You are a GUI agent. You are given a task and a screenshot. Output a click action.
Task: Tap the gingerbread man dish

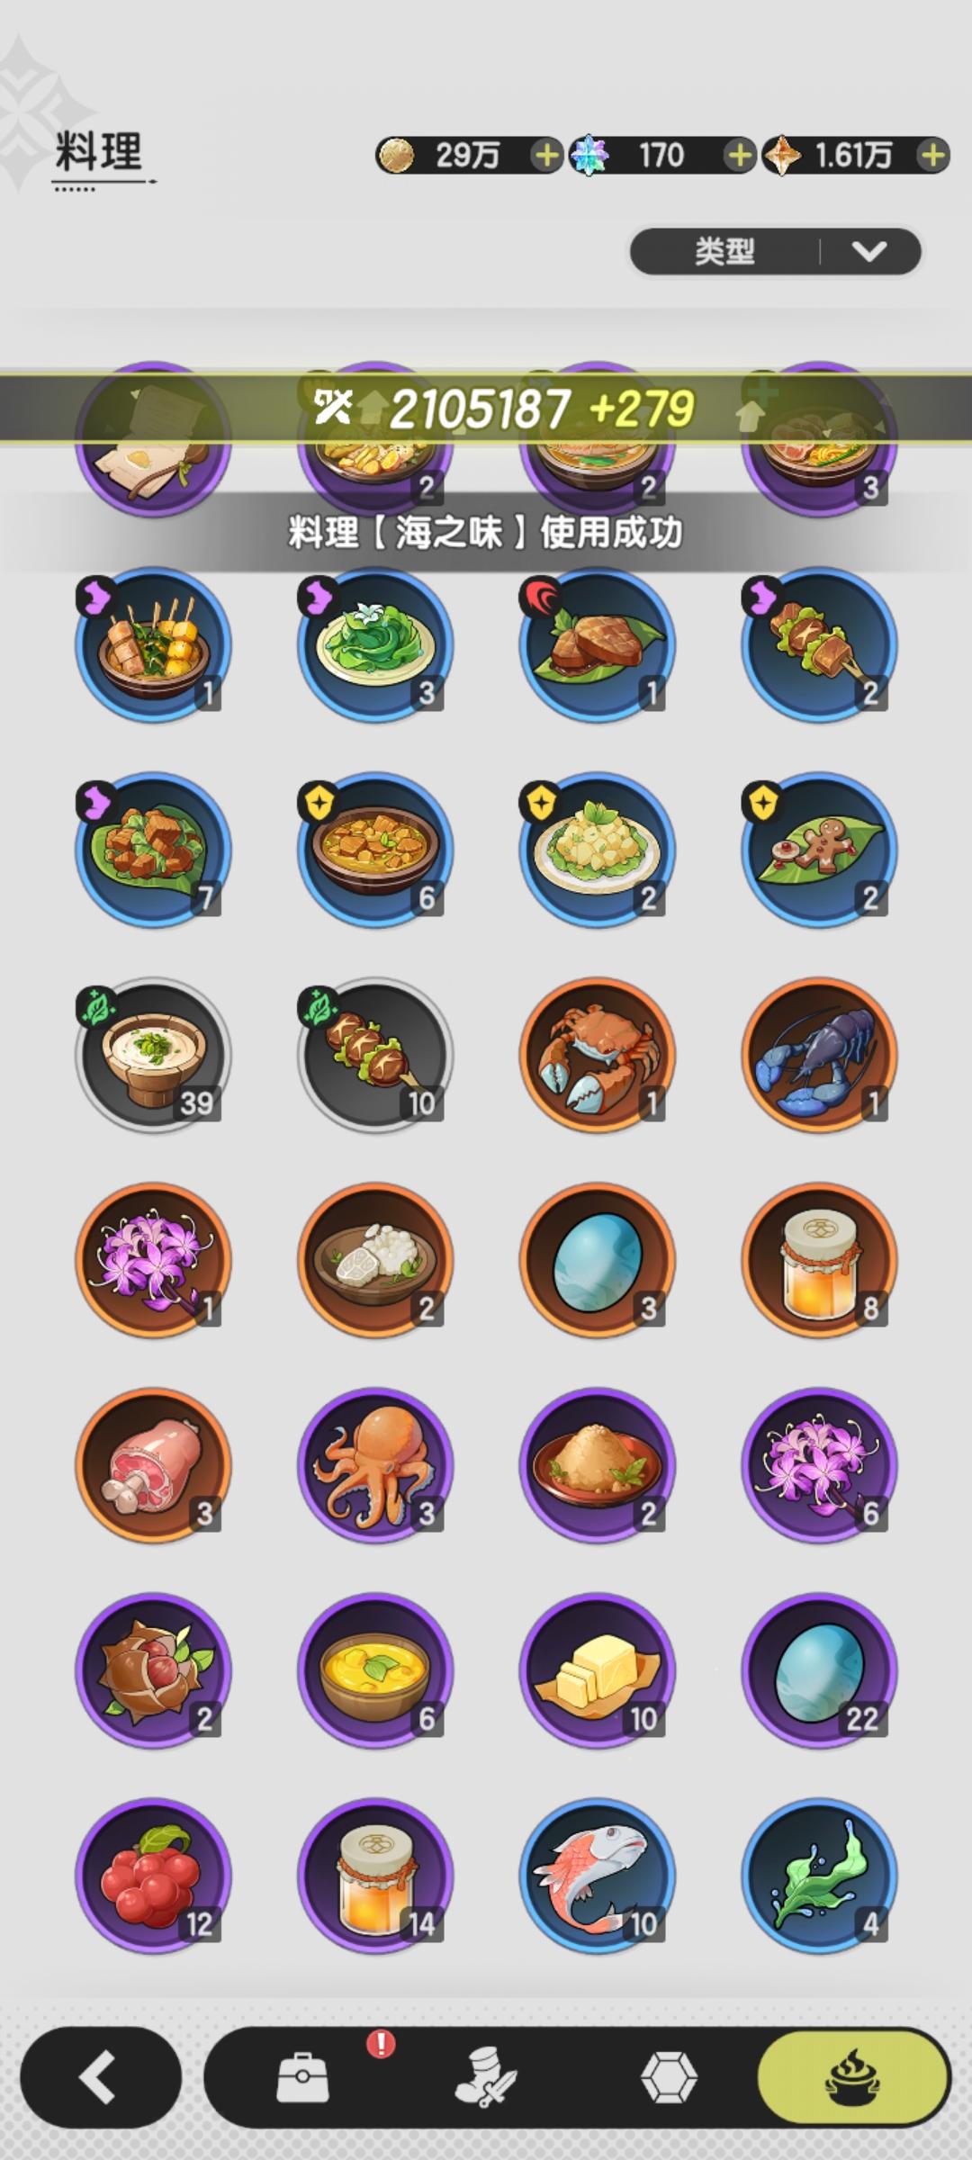pyautogui.click(x=819, y=850)
